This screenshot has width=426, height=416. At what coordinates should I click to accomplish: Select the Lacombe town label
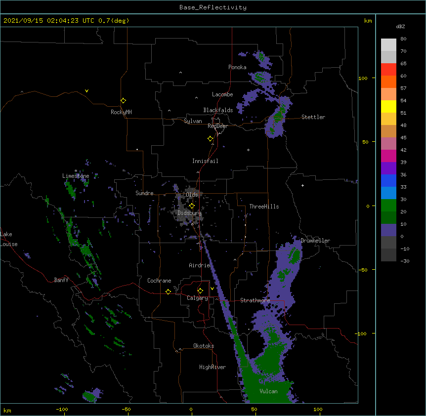[222, 94]
